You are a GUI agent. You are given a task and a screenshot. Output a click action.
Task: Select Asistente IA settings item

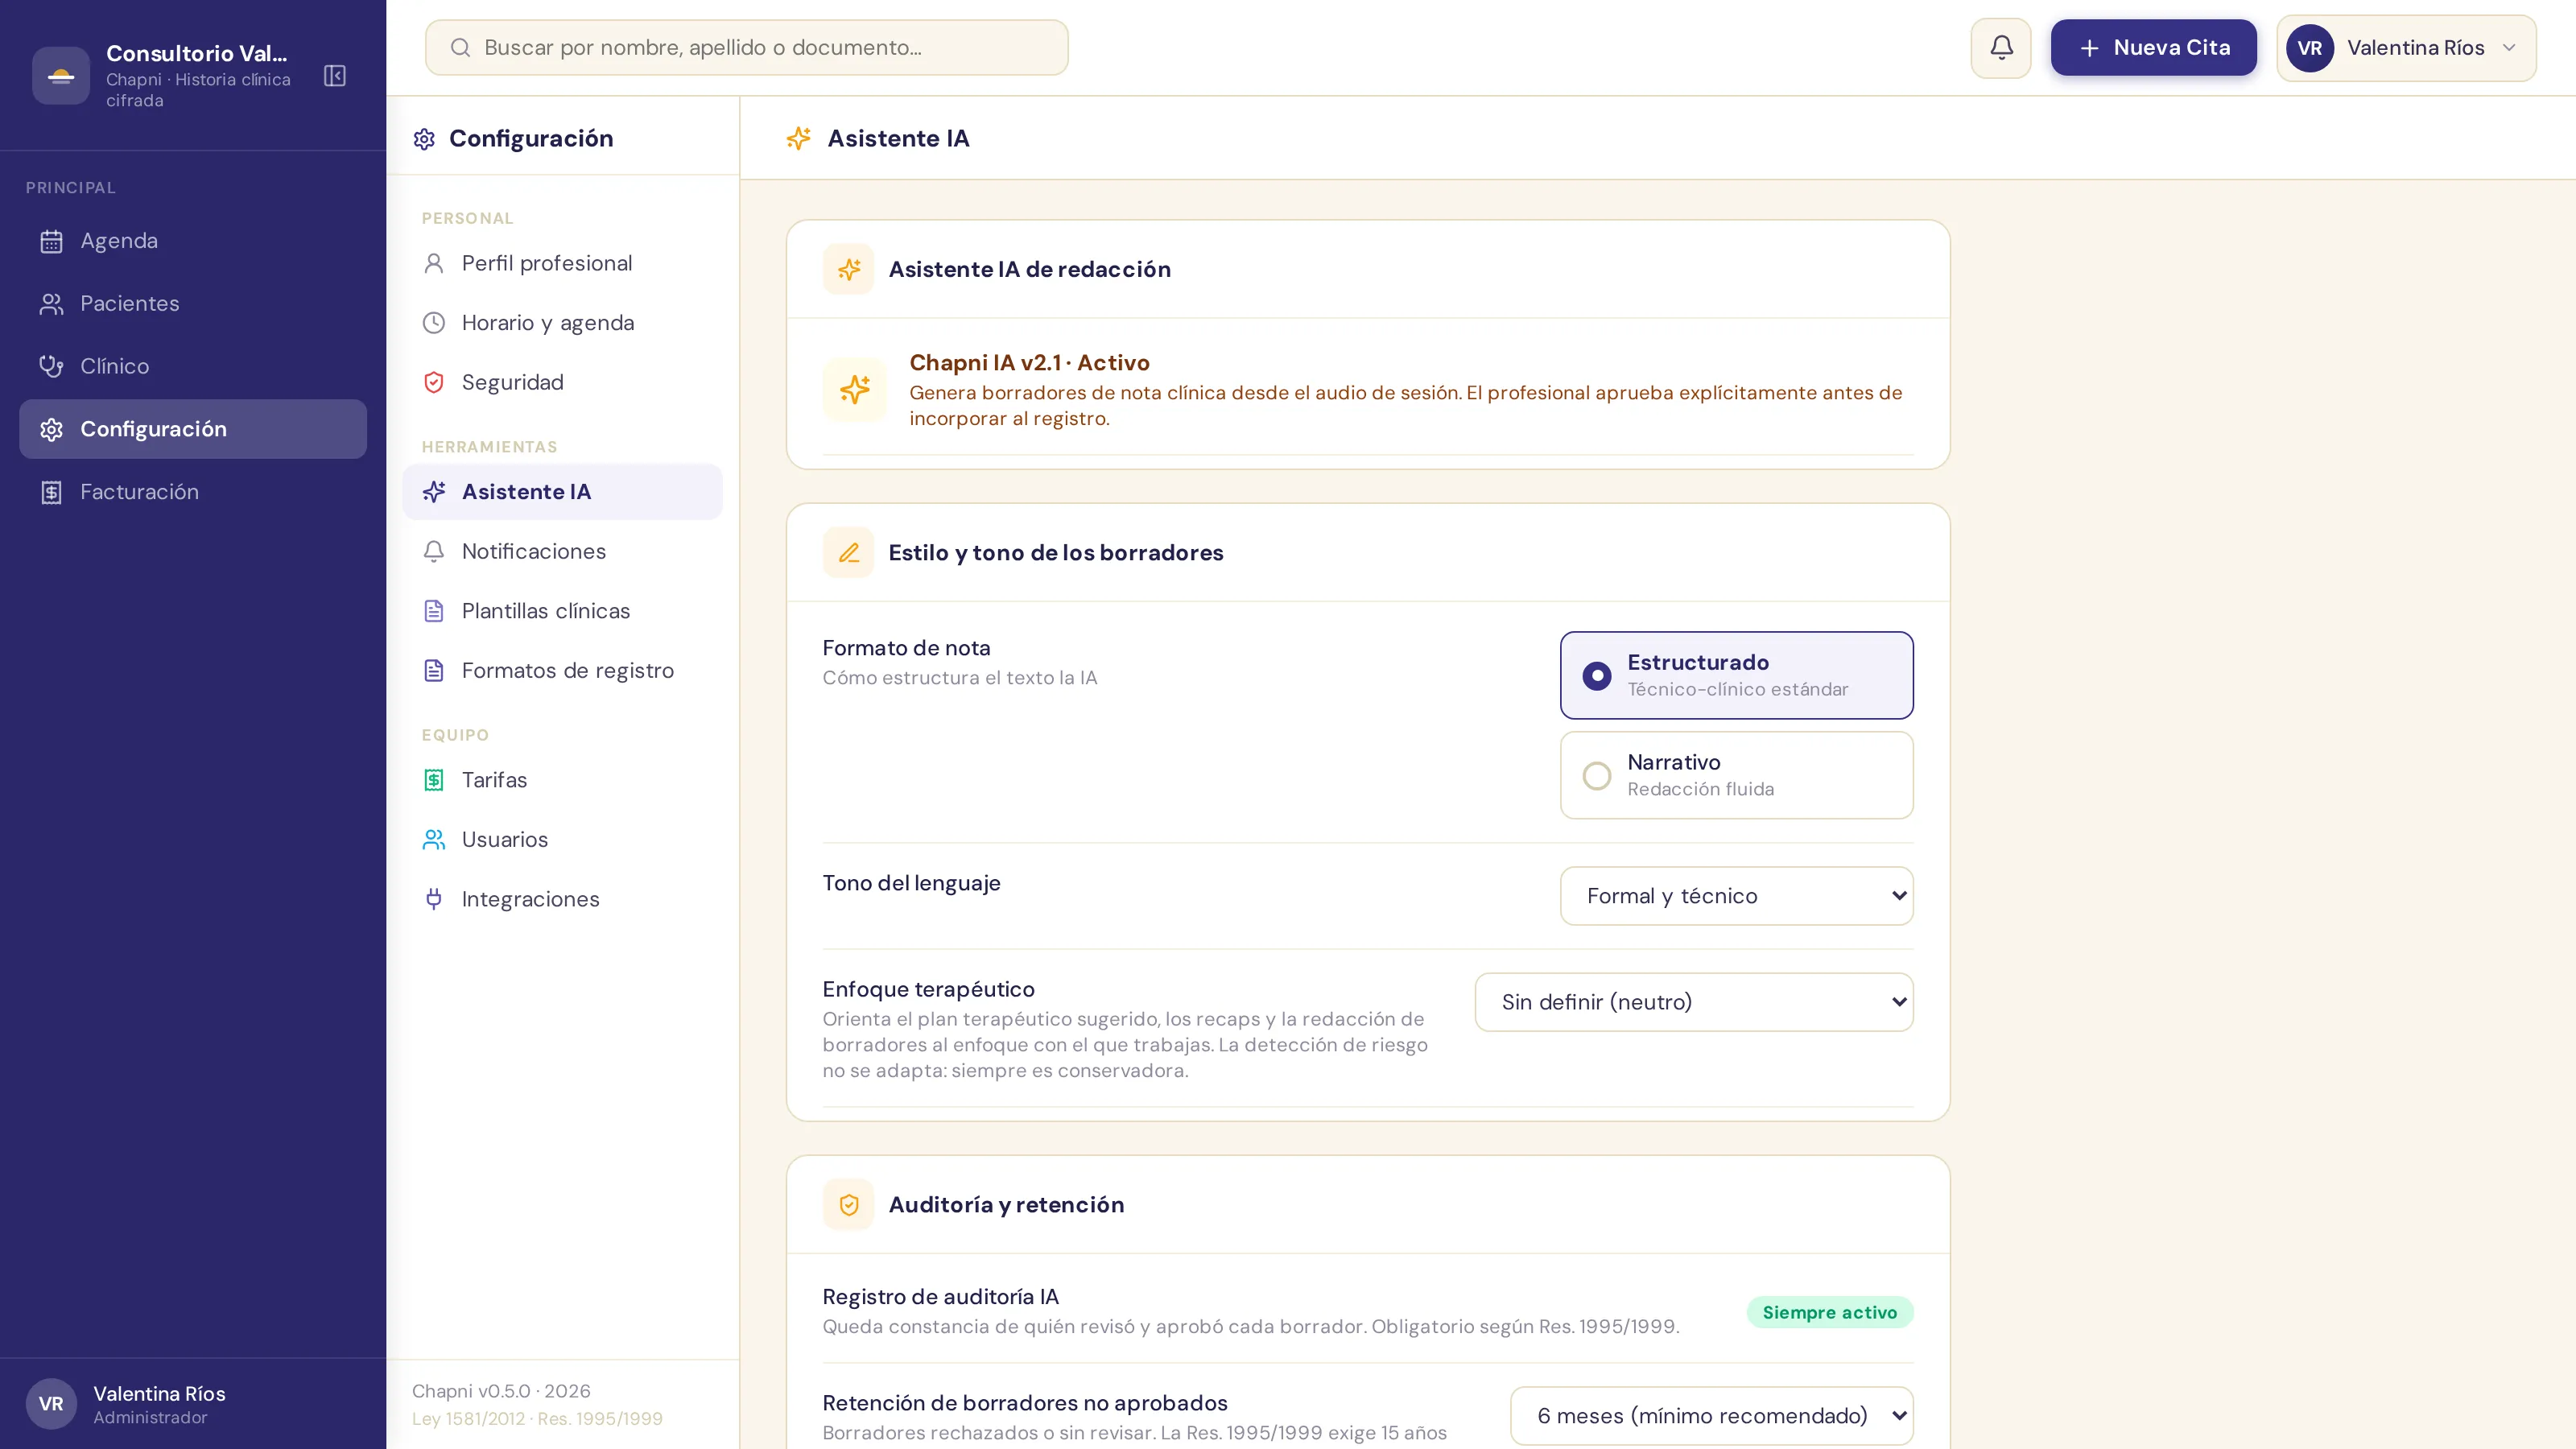pyautogui.click(x=563, y=492)
